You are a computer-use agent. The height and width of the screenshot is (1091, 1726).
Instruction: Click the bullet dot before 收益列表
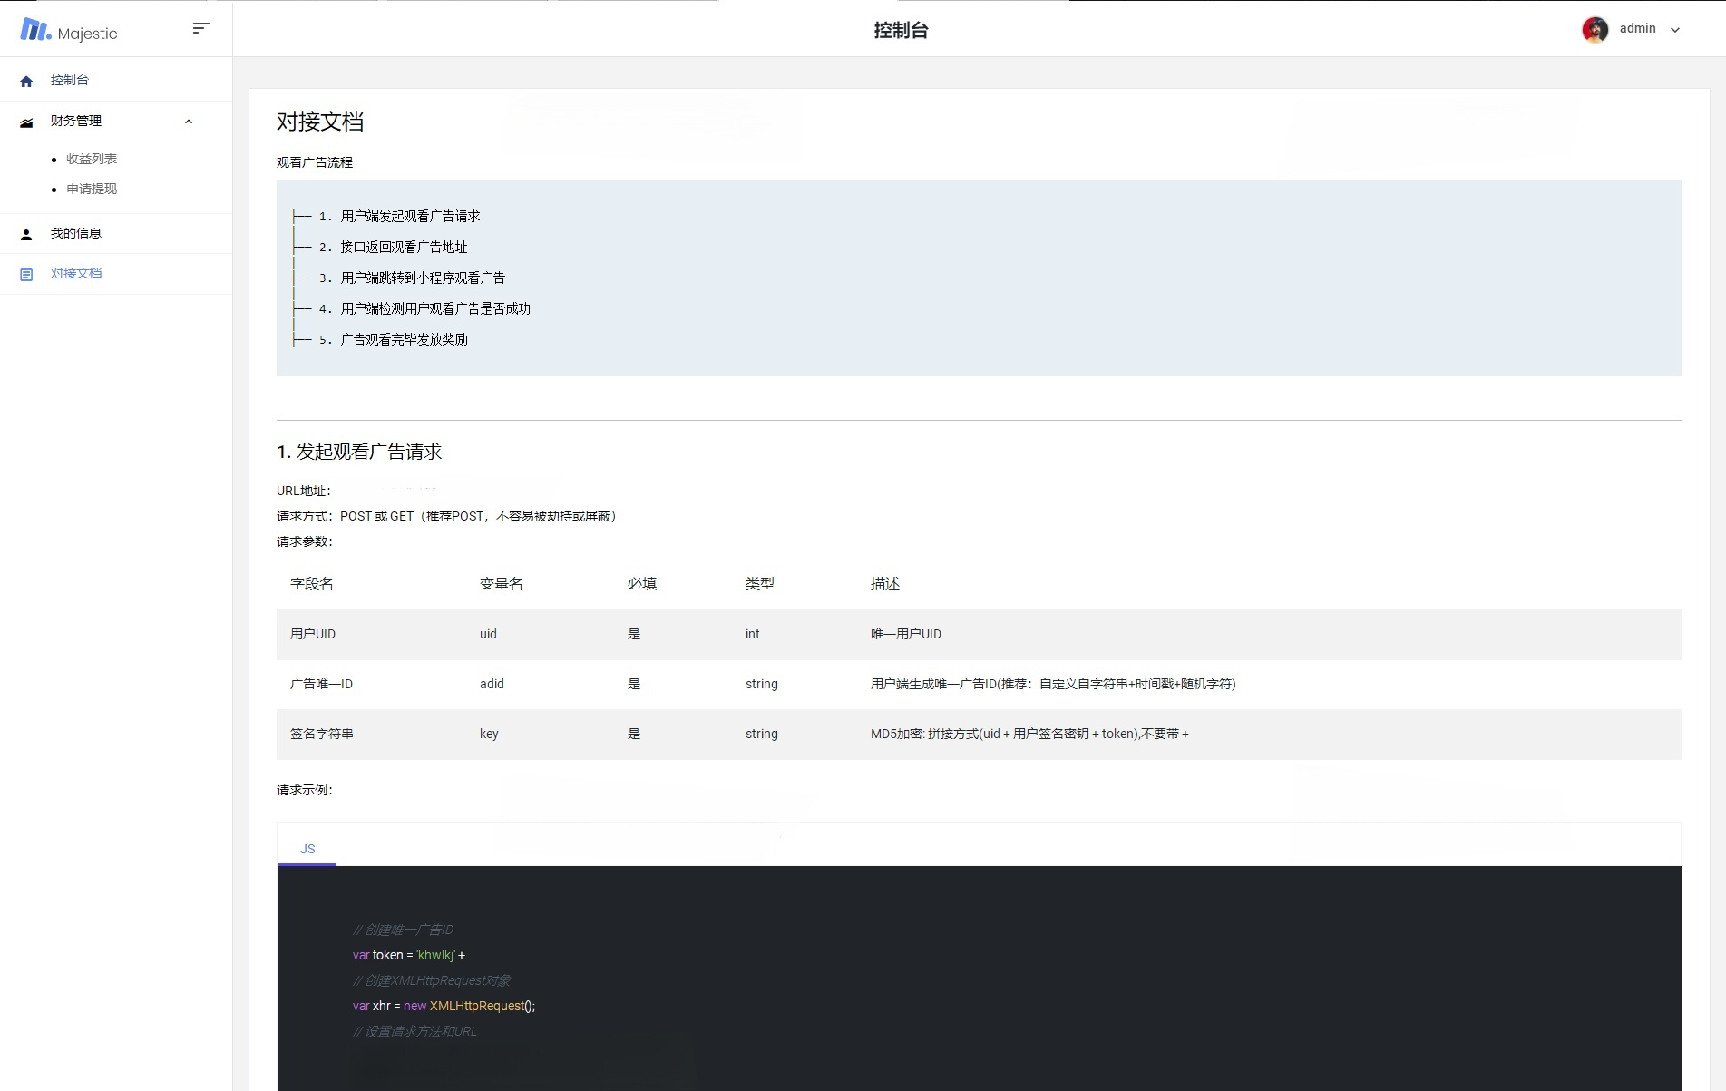pyautogui.click(x=54, y=159)
